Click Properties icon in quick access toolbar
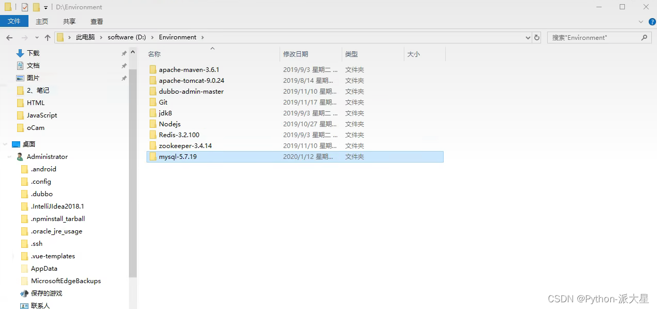This screenshot has width=657, height=309. [24, 7]
